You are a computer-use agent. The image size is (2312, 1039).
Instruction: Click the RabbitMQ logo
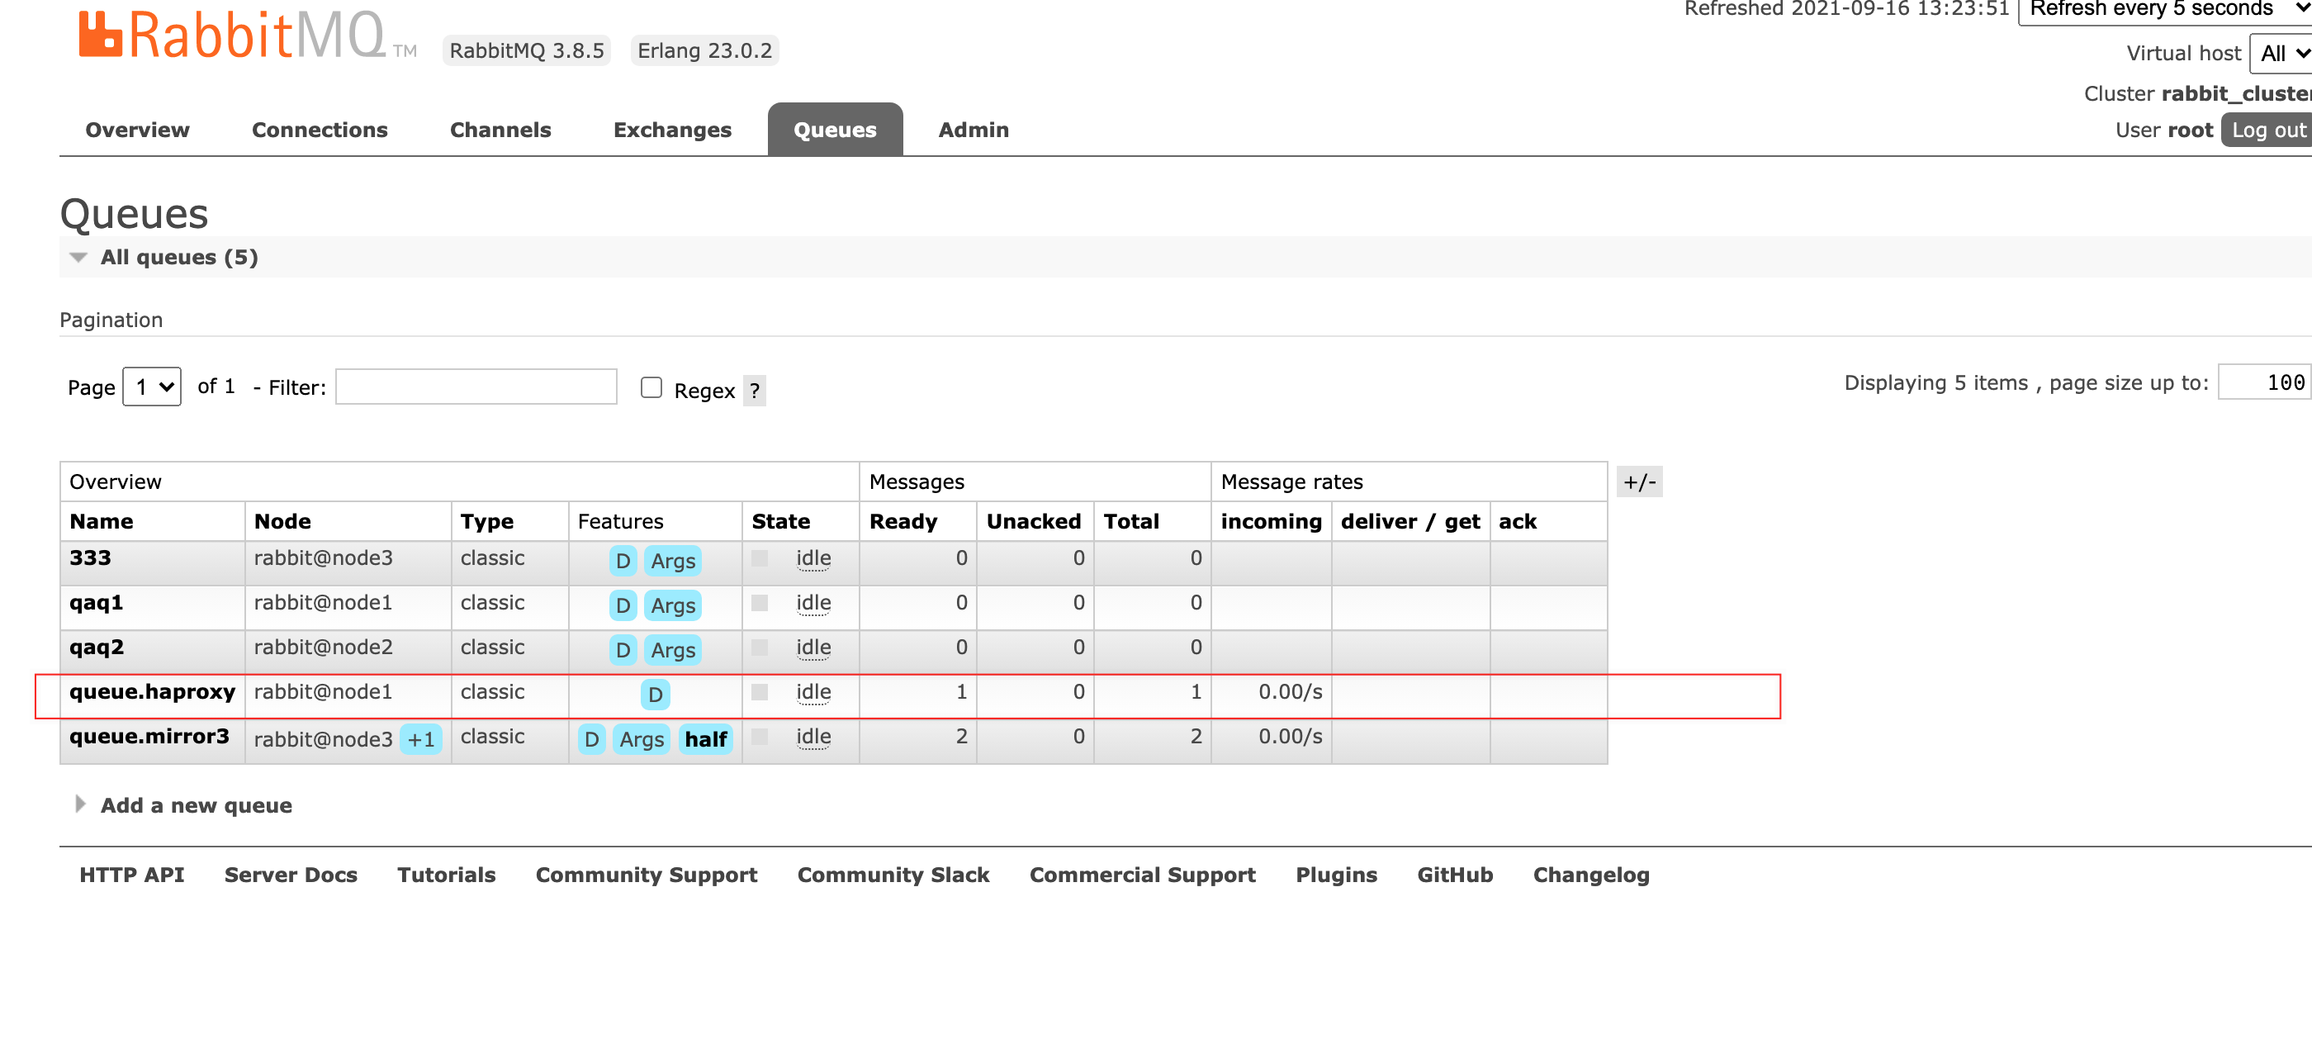[247, 36]
